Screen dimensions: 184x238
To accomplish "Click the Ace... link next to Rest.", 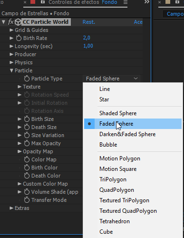I will coord(138,22).
